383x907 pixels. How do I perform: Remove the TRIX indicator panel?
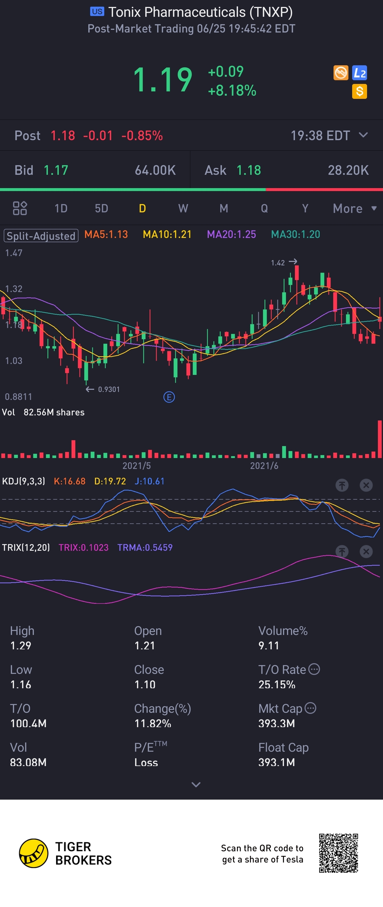[x=366, y=551]
